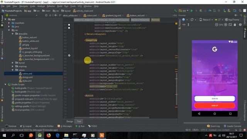Click the colorWhite gutter swatch on line 47

(x=69, y=25)
